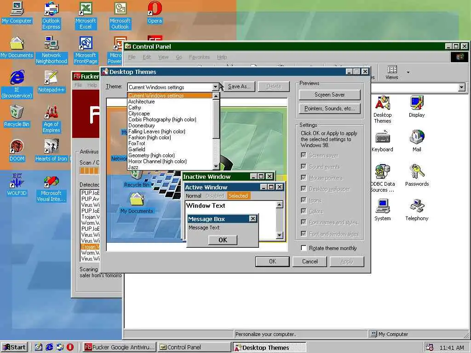Preview the Screen Saver

click(329, 95)
